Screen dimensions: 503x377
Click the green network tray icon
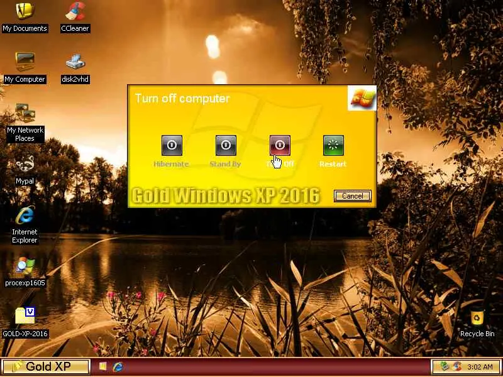tap(445, 366)
